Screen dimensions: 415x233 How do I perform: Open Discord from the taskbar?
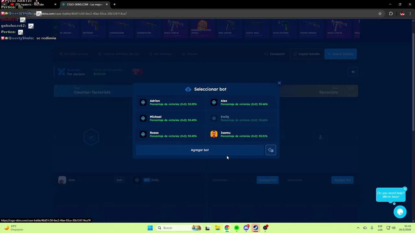(246, 228)
